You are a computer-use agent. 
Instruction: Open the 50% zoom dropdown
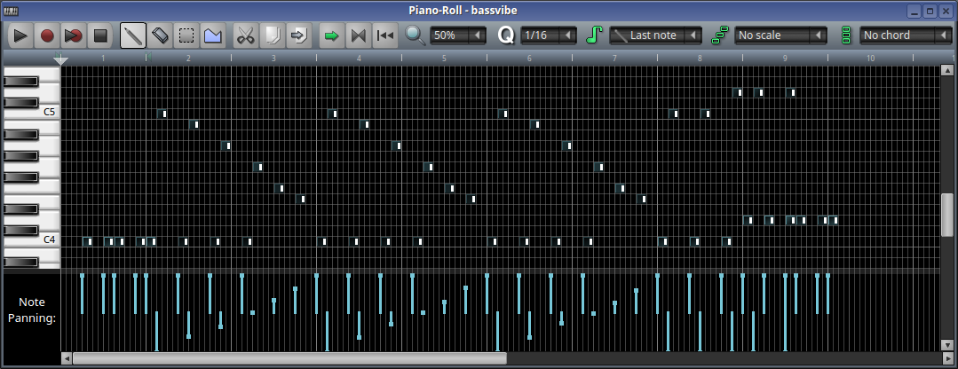point(458,35)
